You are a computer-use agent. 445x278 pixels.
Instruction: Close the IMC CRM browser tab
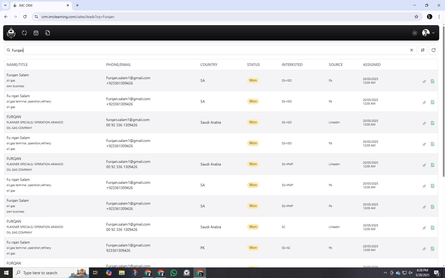68,5
